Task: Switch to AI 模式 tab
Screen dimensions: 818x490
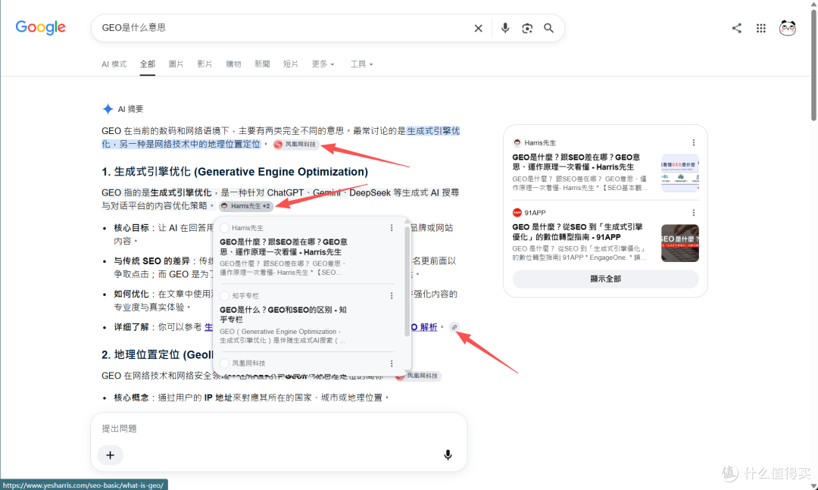Action: [114, 64]
